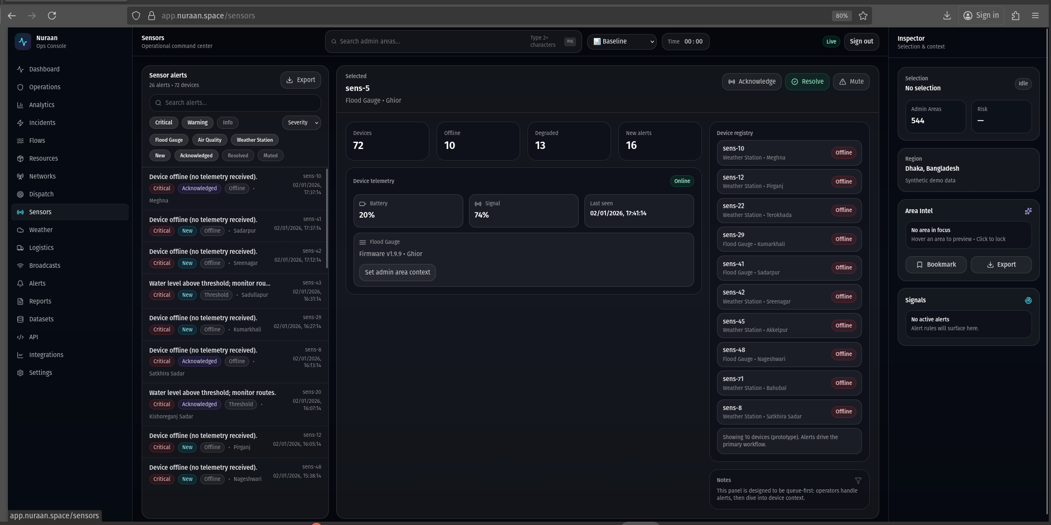1051x525 pixels.
Task: Click the Notes filter funnel icon
Action: [x=858, y=480]
